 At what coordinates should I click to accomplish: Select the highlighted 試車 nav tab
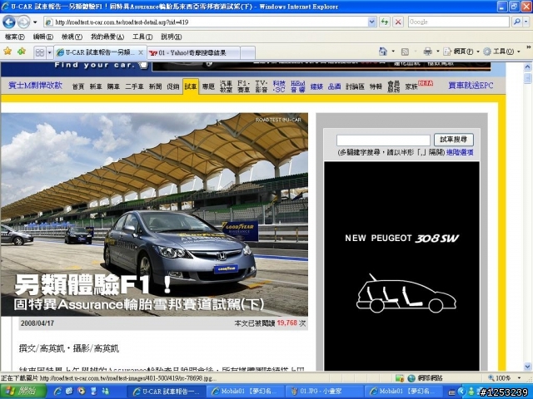coord(191,86)
